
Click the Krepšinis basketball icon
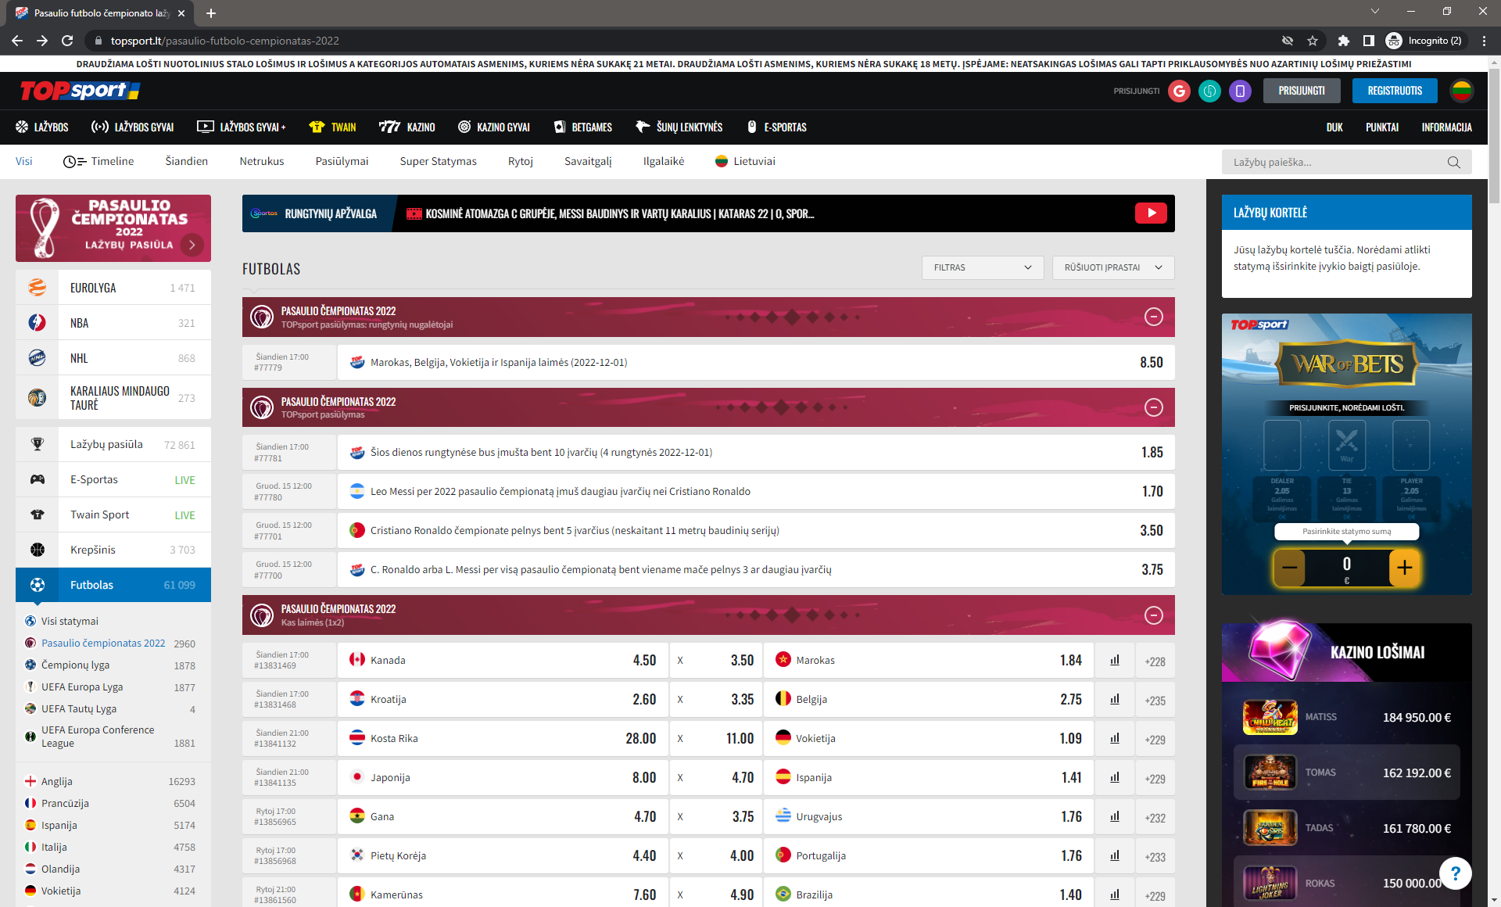coord(37,550)
